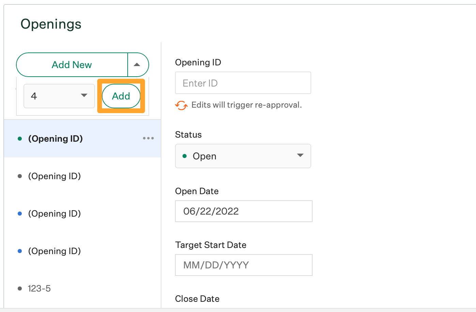This screenshot has height=312, width=476.
Task: Click the caret arrow on the Status selector
Action: click(x=300, y=156)
